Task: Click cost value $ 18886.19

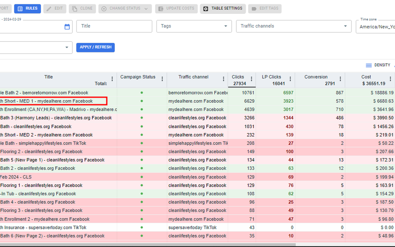Action: pyautogui.click(x=382, y=93)
